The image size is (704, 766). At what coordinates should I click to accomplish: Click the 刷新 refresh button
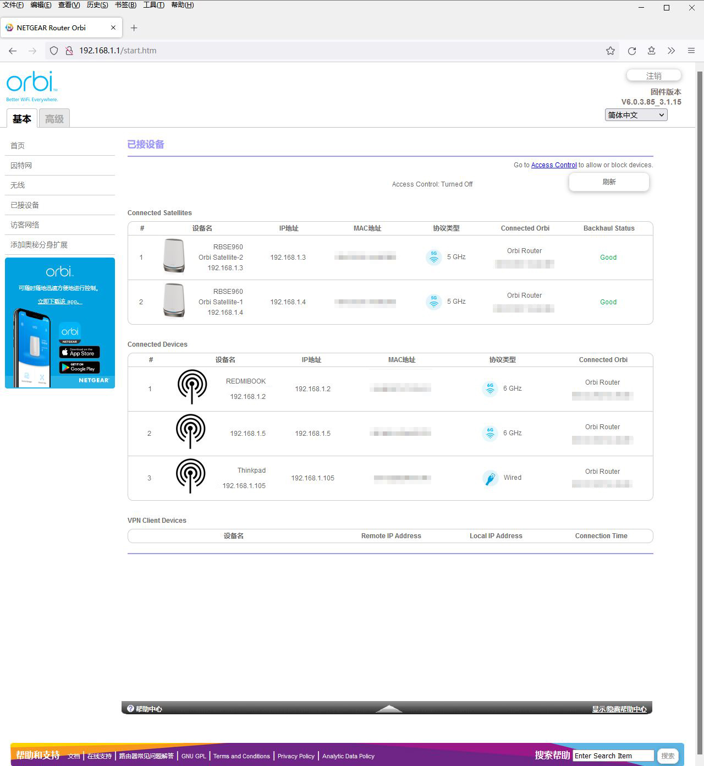(609, 182)
